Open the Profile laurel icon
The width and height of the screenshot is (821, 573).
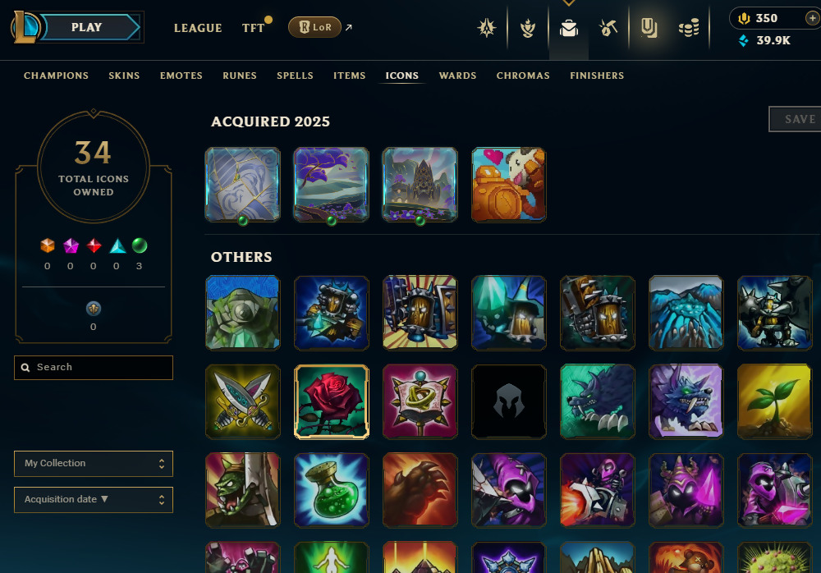click(x=528, y=28)
